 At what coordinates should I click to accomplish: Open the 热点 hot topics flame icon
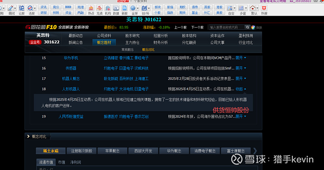click(x=91, y=8)
